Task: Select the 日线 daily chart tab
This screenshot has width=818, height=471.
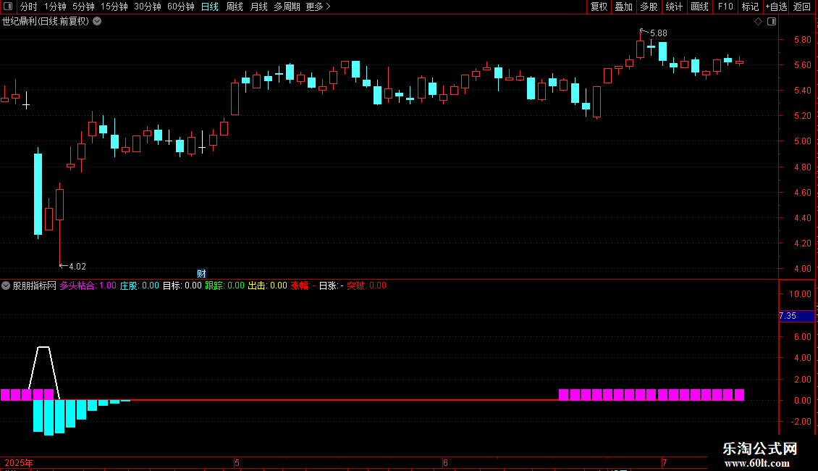Action: pyautogui.click(x=210, y=7)
